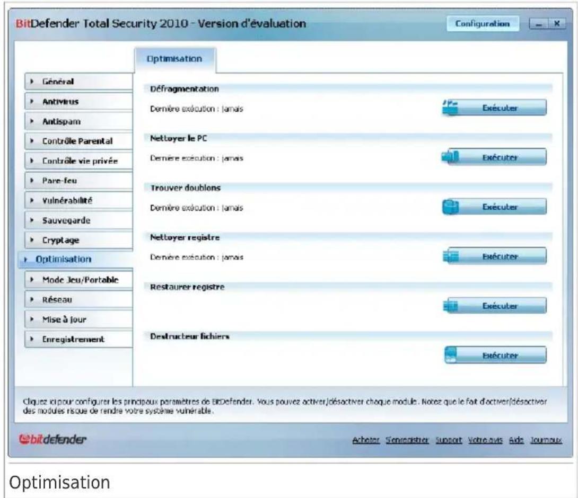
Task: Run Destructeur fichiers with Exécuter
Action: [495, 355]
